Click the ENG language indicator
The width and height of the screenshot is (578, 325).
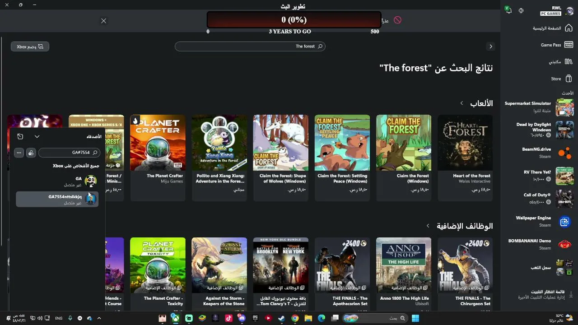tap(59, 318)
